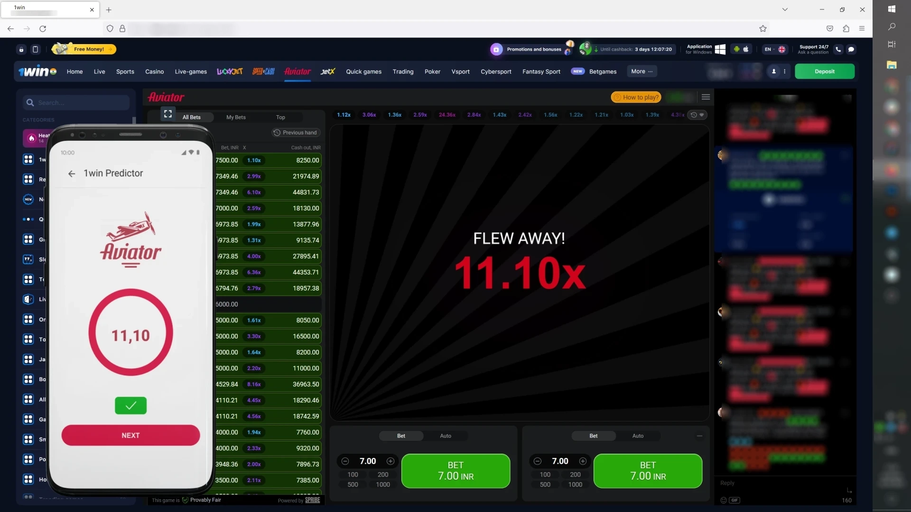Toggle Auto bet on right panel
The image size is (911, 512).
pos(638,436)
